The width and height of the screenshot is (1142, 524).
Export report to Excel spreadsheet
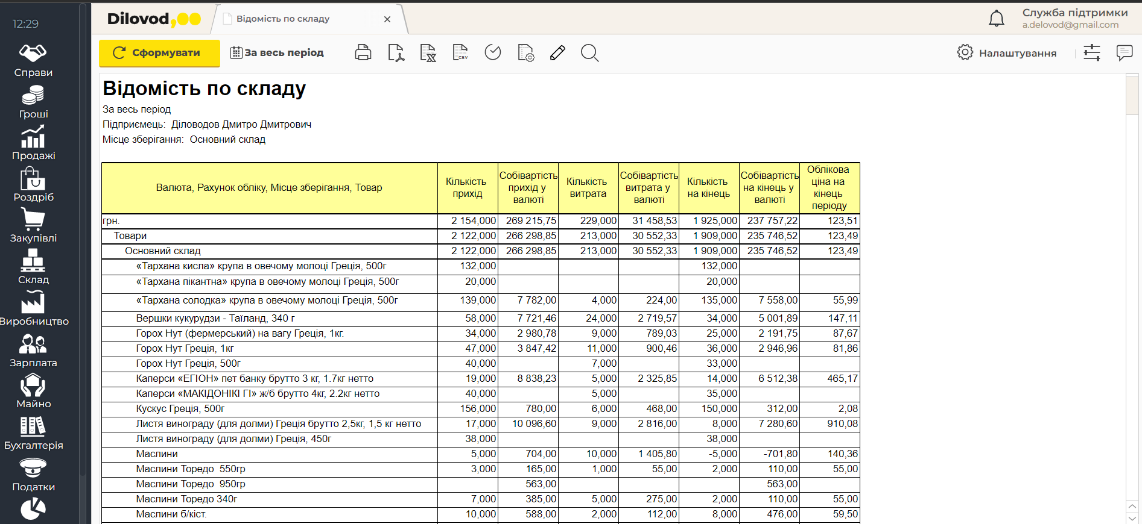click(x=428, y=53)
